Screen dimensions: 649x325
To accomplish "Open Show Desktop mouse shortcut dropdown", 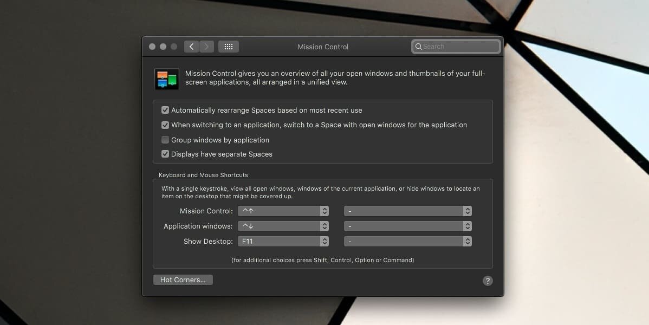I will pos(408,241).
